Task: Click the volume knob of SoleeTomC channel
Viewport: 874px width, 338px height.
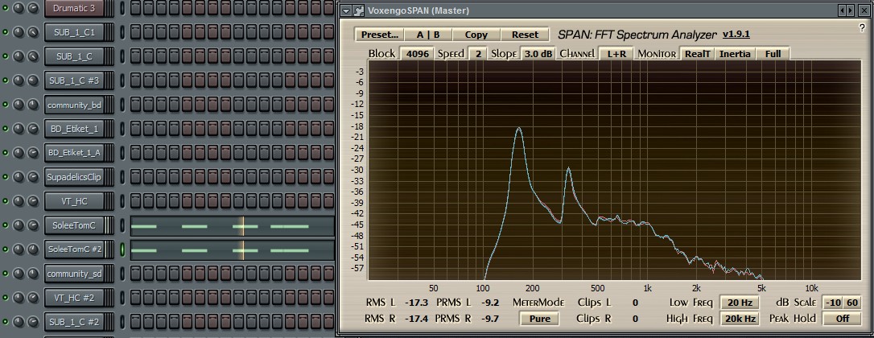Action: point(33,225)
